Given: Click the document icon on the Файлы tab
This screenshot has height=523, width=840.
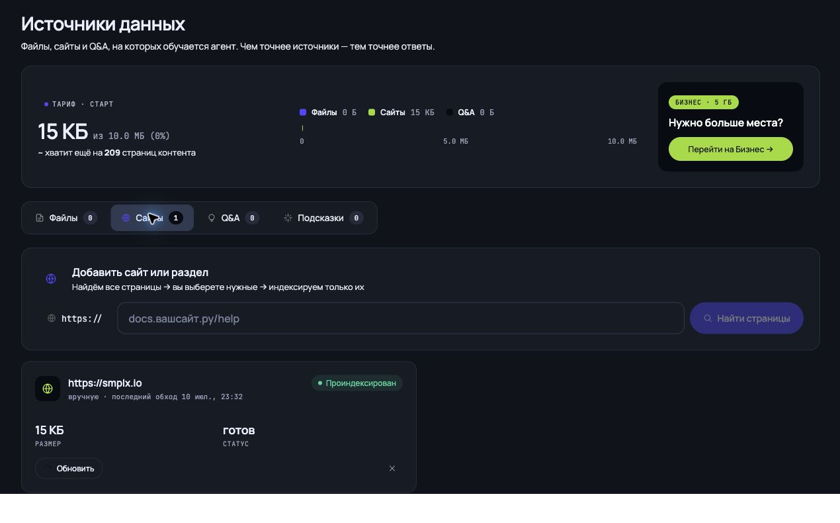Looking at the screenshot, I should click(40, 218).
